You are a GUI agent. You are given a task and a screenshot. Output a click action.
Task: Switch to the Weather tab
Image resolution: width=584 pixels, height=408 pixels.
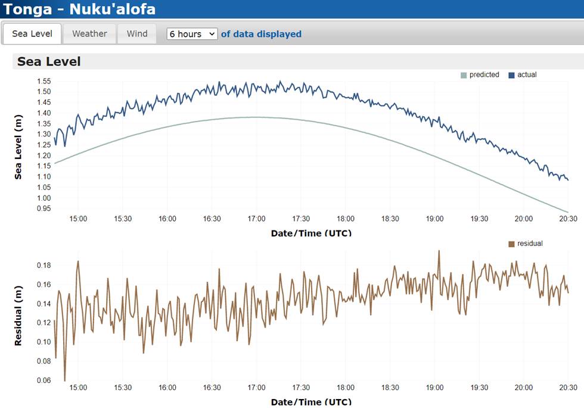(89, 34)
